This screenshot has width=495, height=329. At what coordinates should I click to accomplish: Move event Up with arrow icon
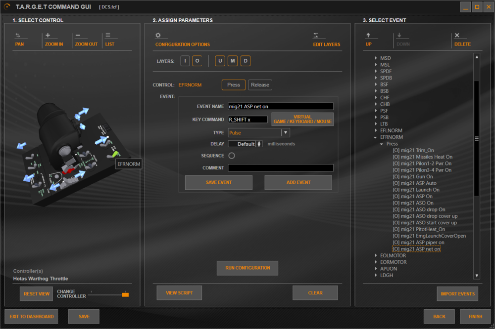click(368, 35)
